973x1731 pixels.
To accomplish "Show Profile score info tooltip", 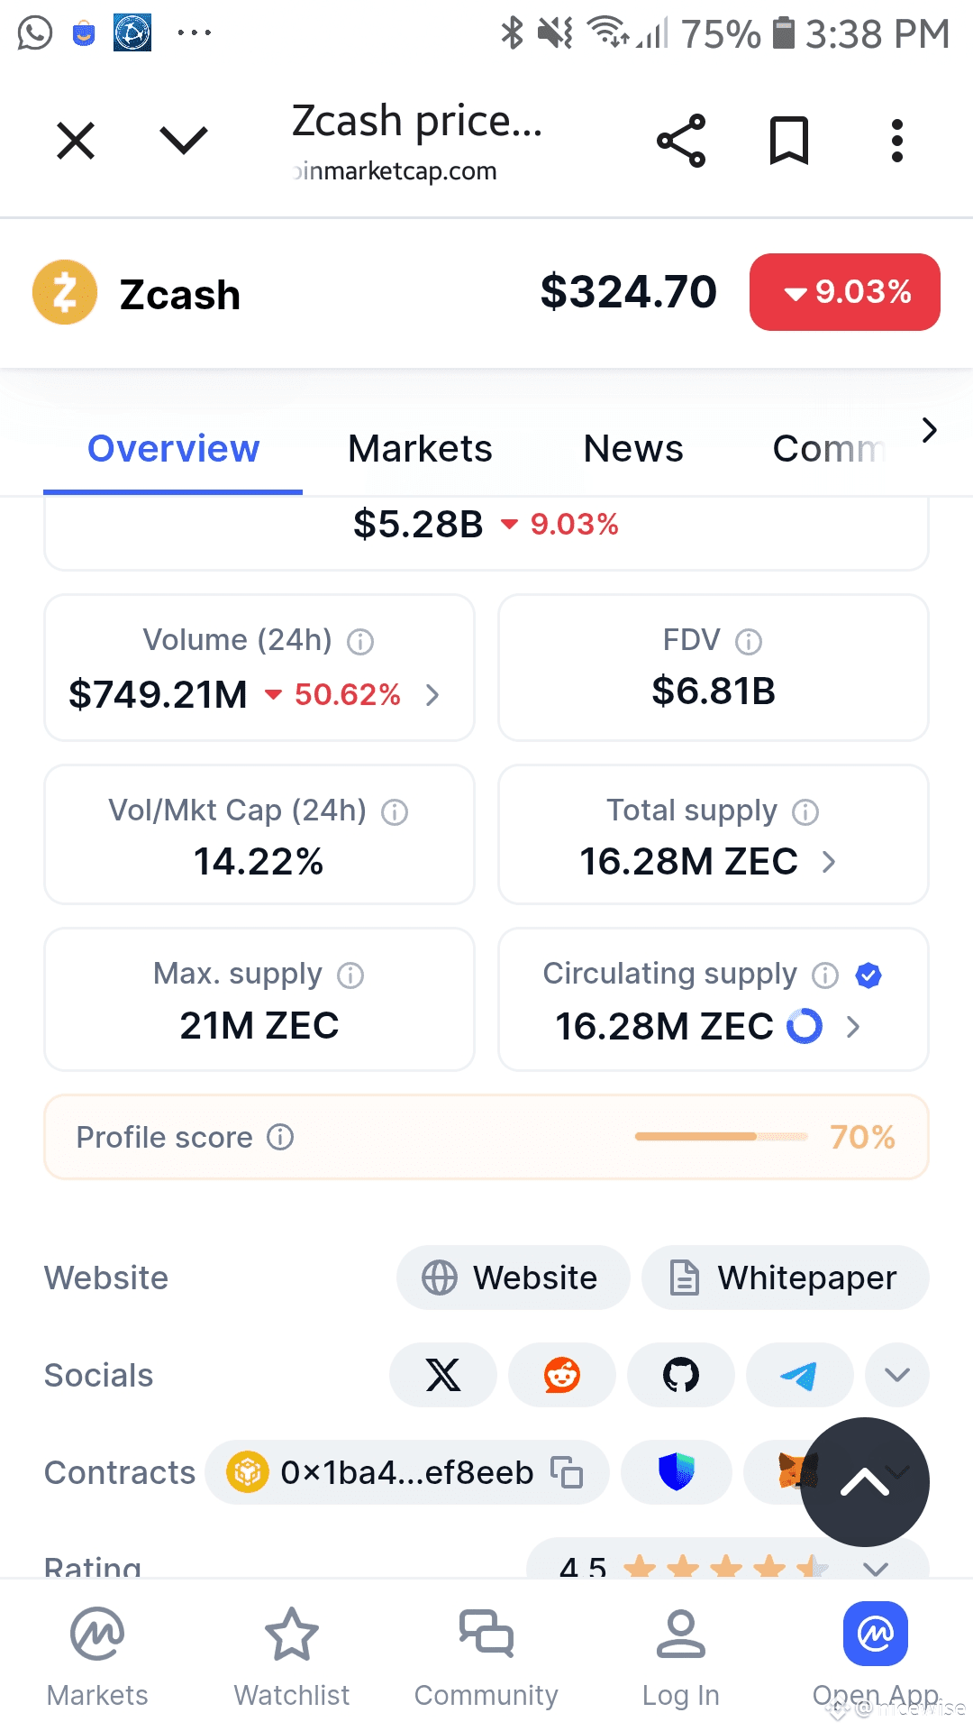I will pyautogui.click(x=280, y=1137).
